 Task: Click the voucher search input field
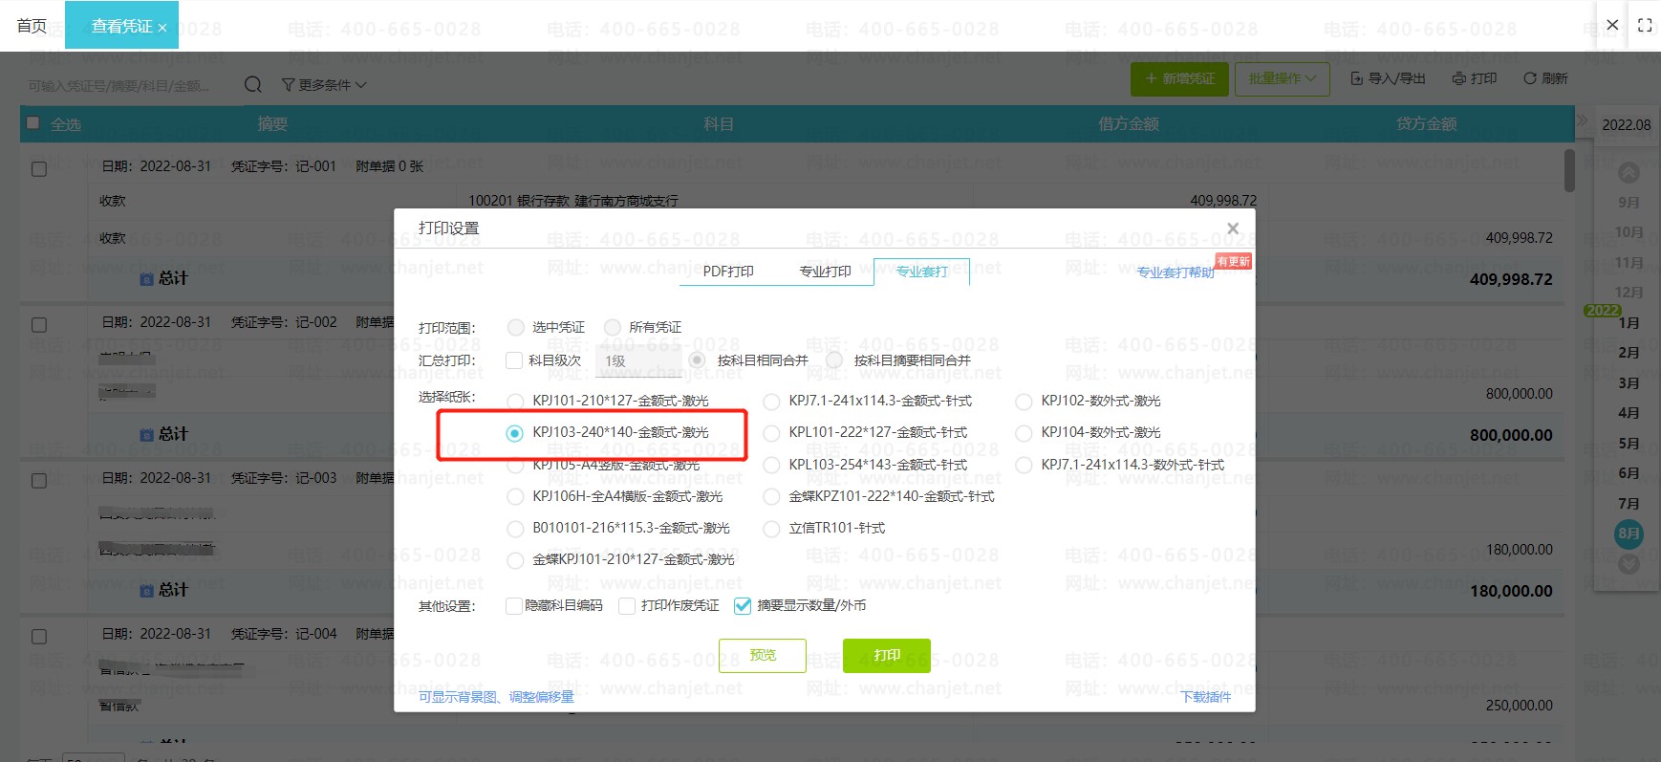(129, 86)
